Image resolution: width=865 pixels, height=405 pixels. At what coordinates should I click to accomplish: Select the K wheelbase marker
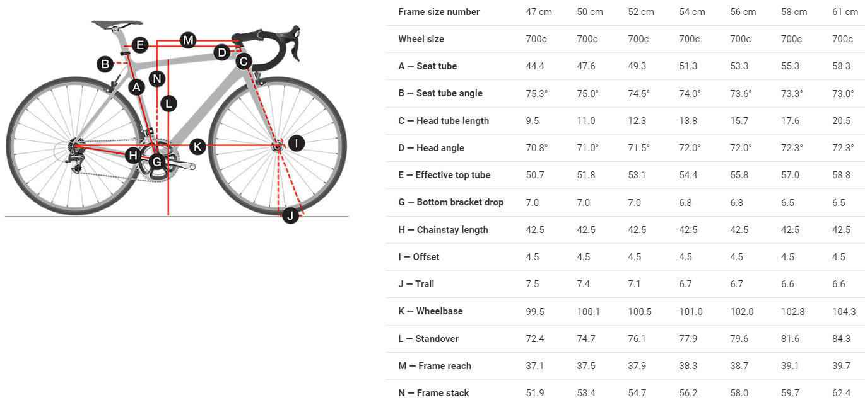click(x=198, y=147)
